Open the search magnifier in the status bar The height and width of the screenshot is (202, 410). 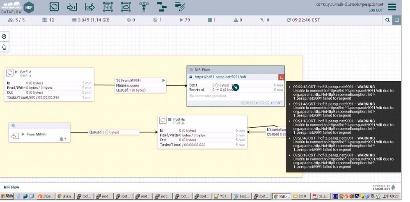pos(387,20)
